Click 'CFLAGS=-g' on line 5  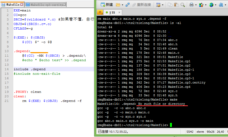pyautogui.click(x=23, y=28)
